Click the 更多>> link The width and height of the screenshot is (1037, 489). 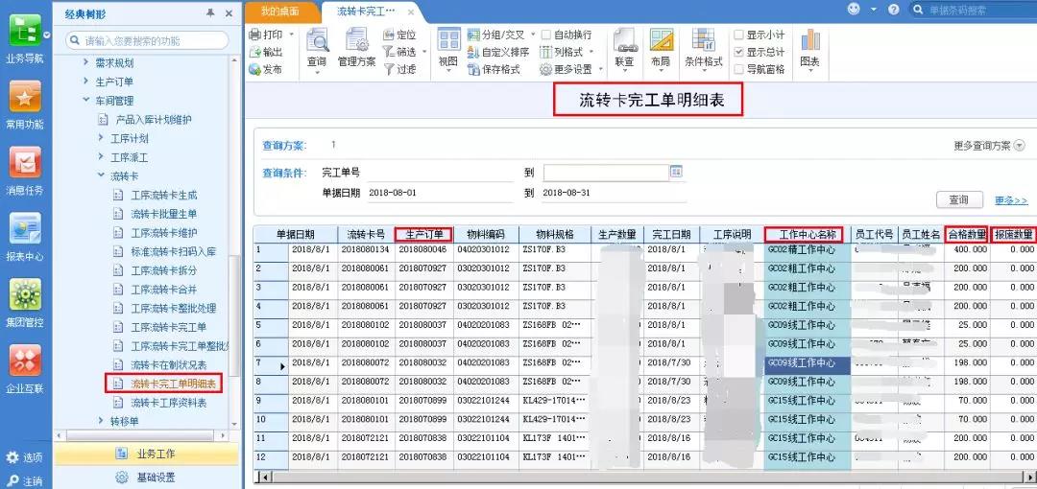[1011, 200]
